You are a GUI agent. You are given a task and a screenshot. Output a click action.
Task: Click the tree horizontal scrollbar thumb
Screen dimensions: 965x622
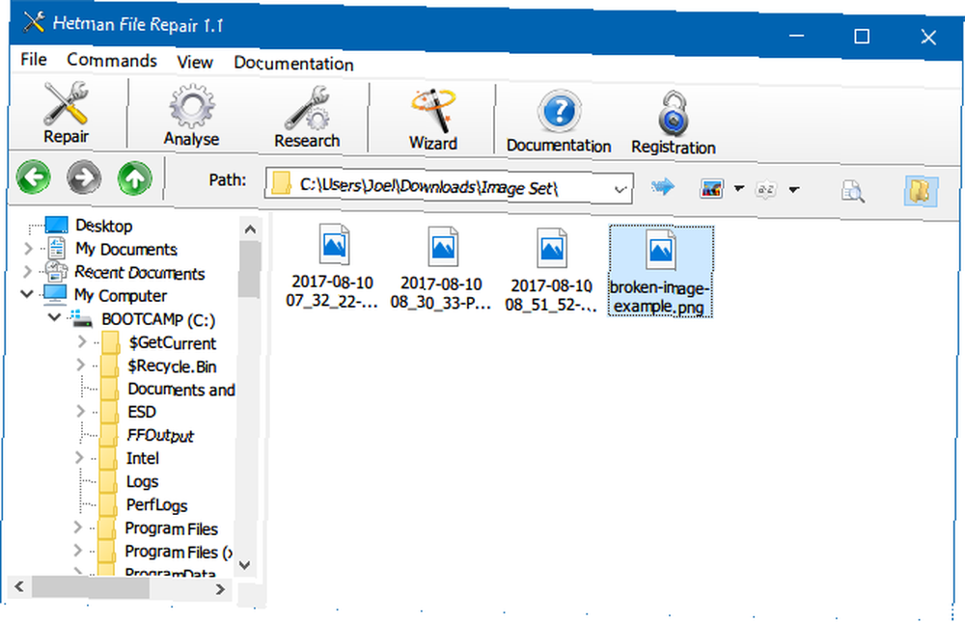click(x=91, y=587)
